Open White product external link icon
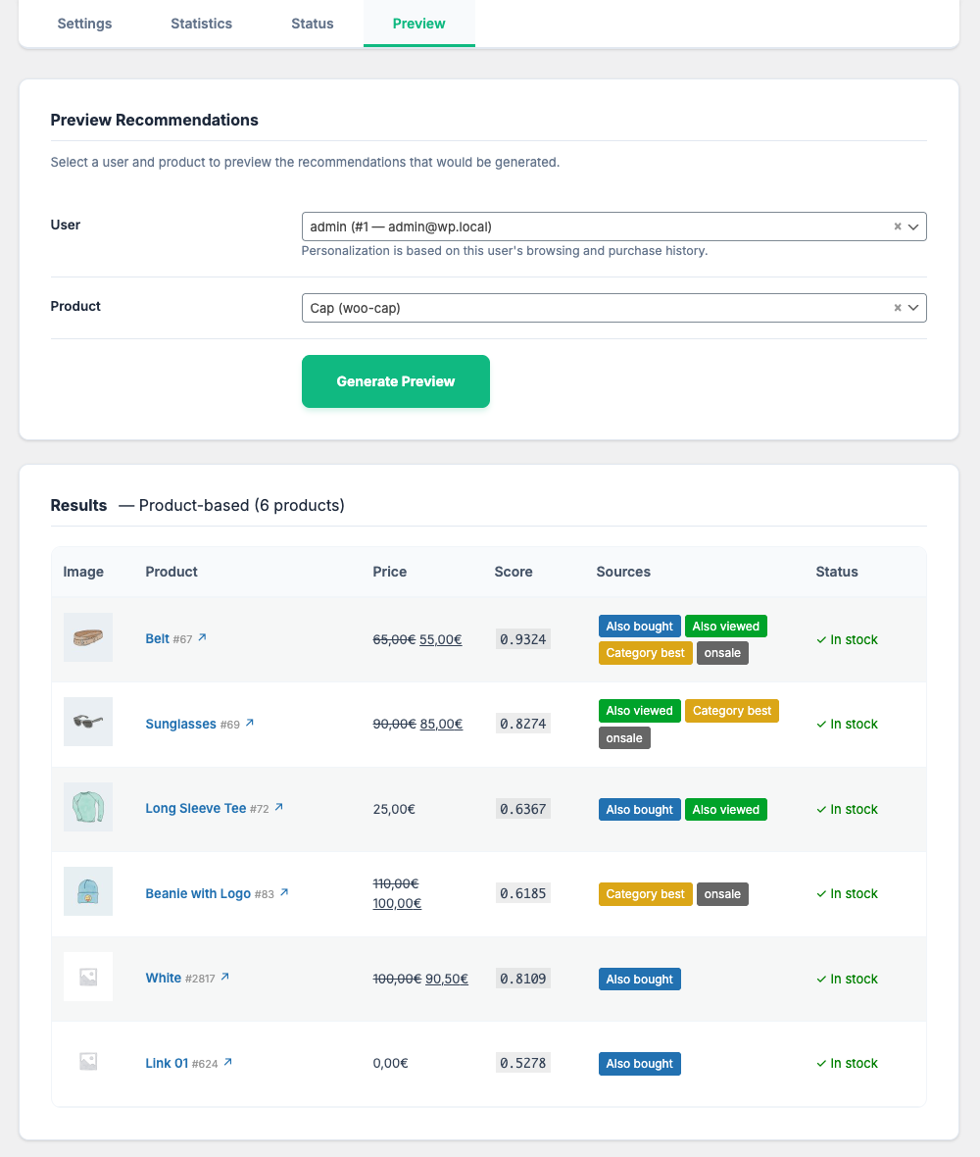This screenshot has height=1157, width=980. click(225, 978)
